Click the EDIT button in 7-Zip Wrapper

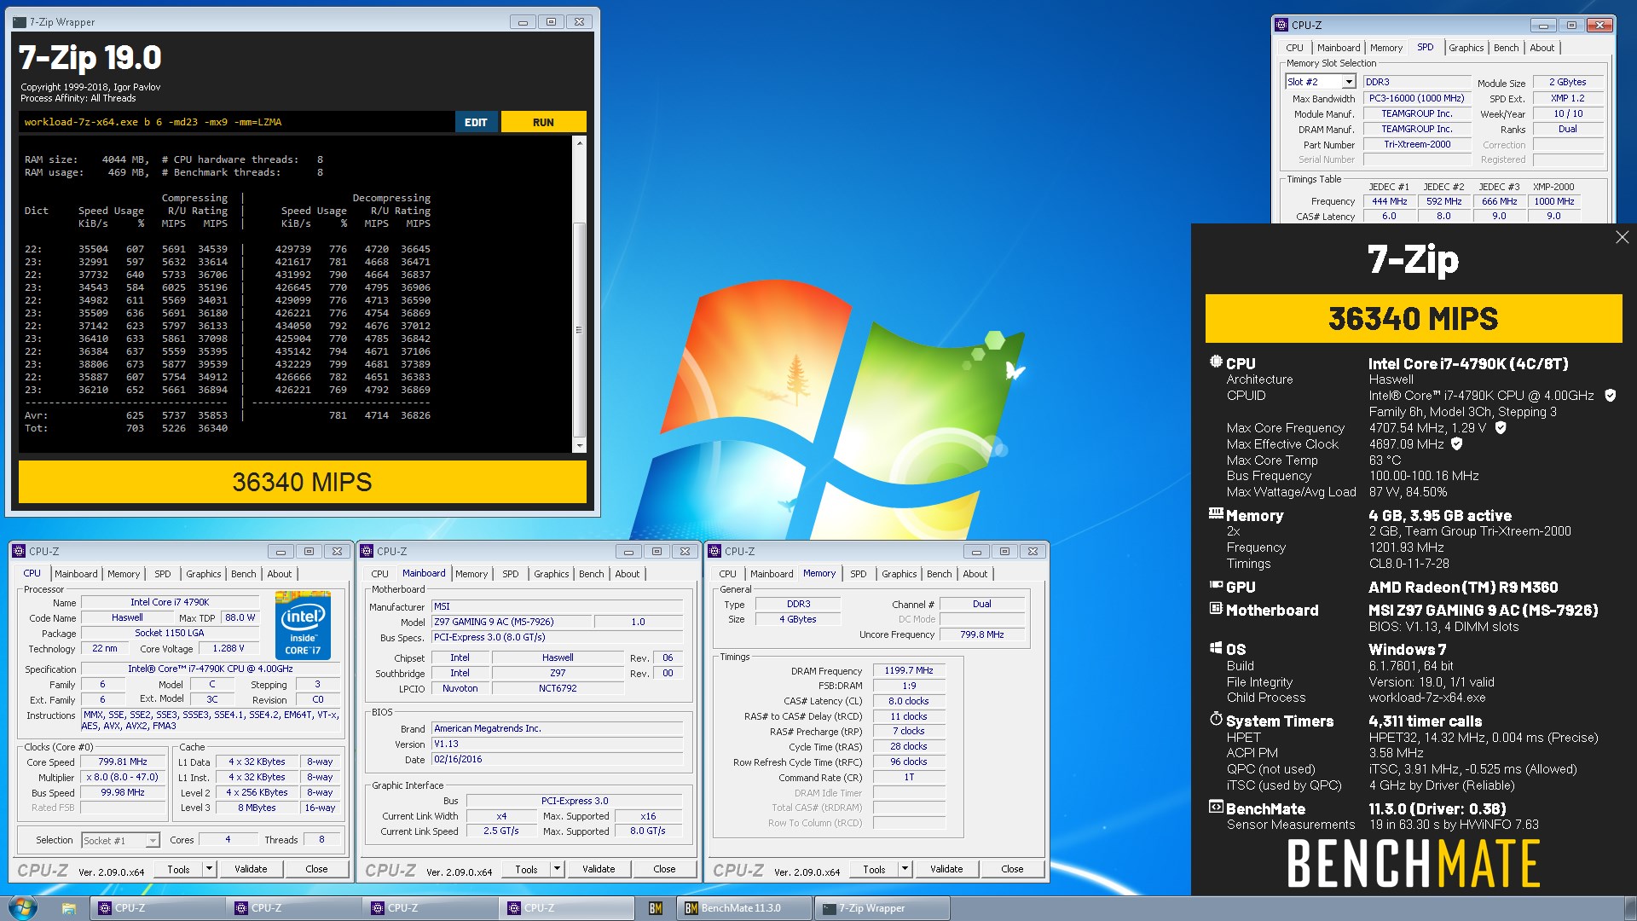(x=476, y=122)
